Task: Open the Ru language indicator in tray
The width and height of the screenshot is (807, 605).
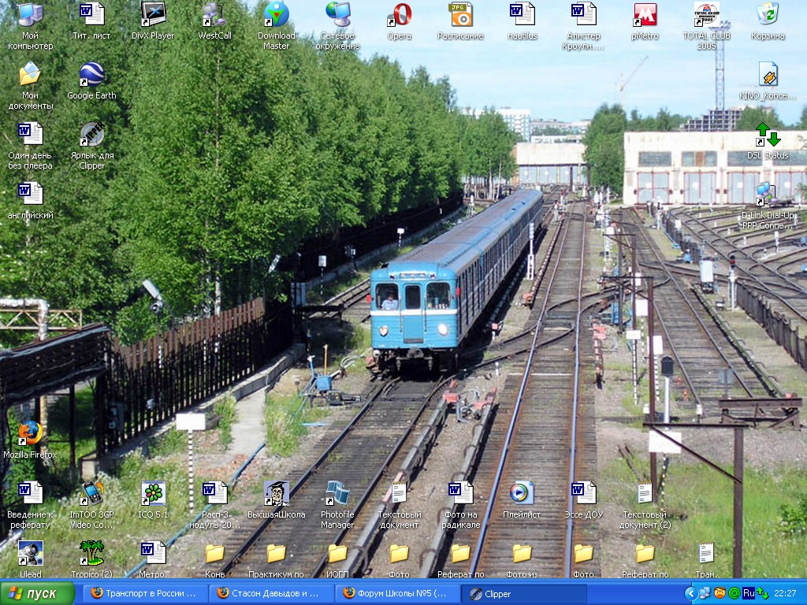Action: click(749, 593)
